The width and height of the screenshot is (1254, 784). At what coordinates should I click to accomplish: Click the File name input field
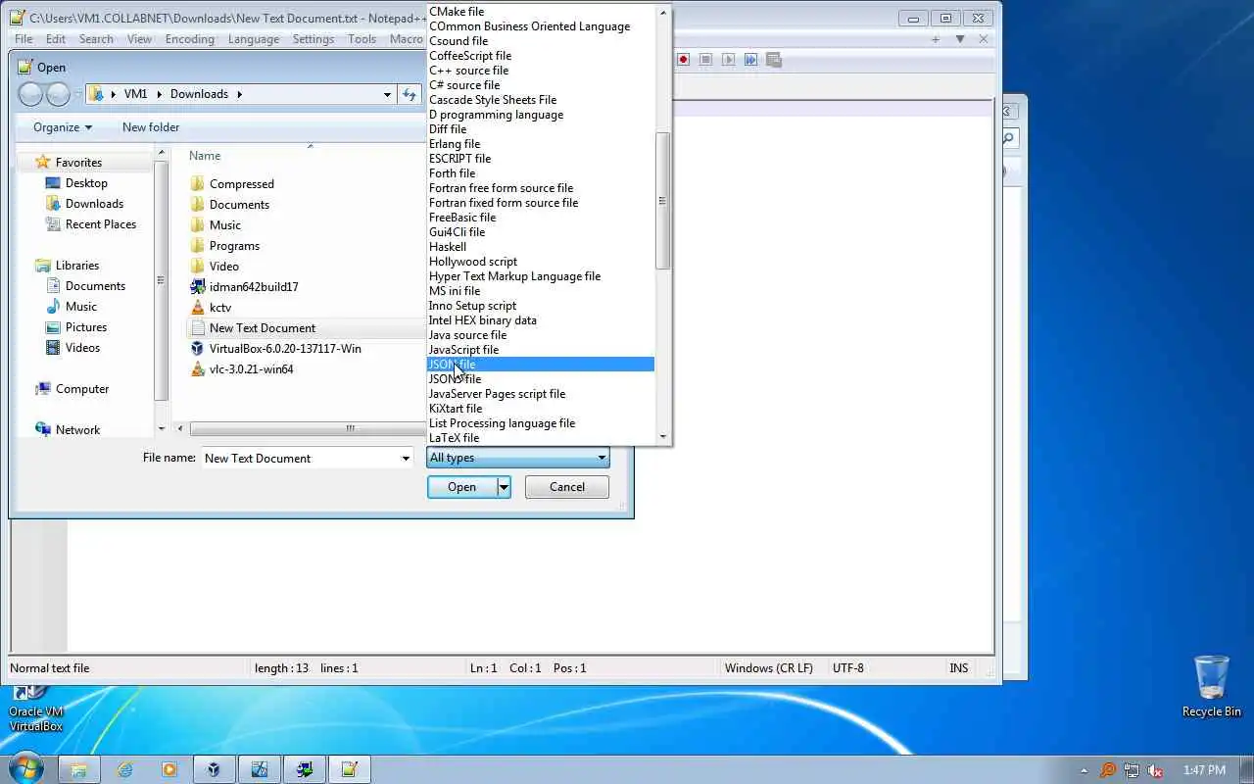tap(300, 458)
